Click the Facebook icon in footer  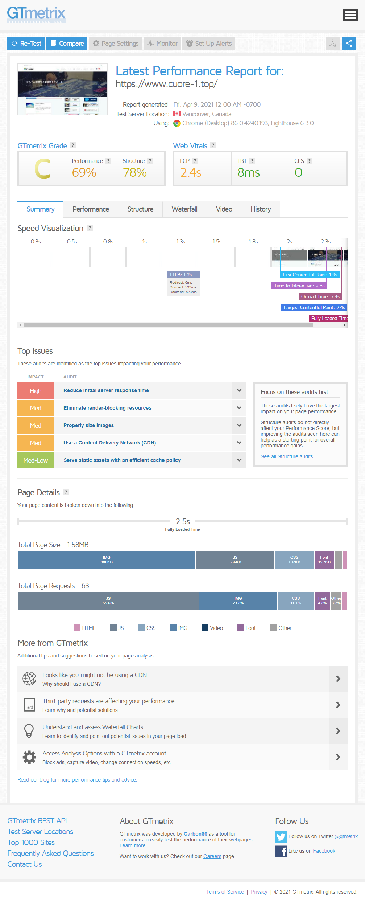[281, 851]
